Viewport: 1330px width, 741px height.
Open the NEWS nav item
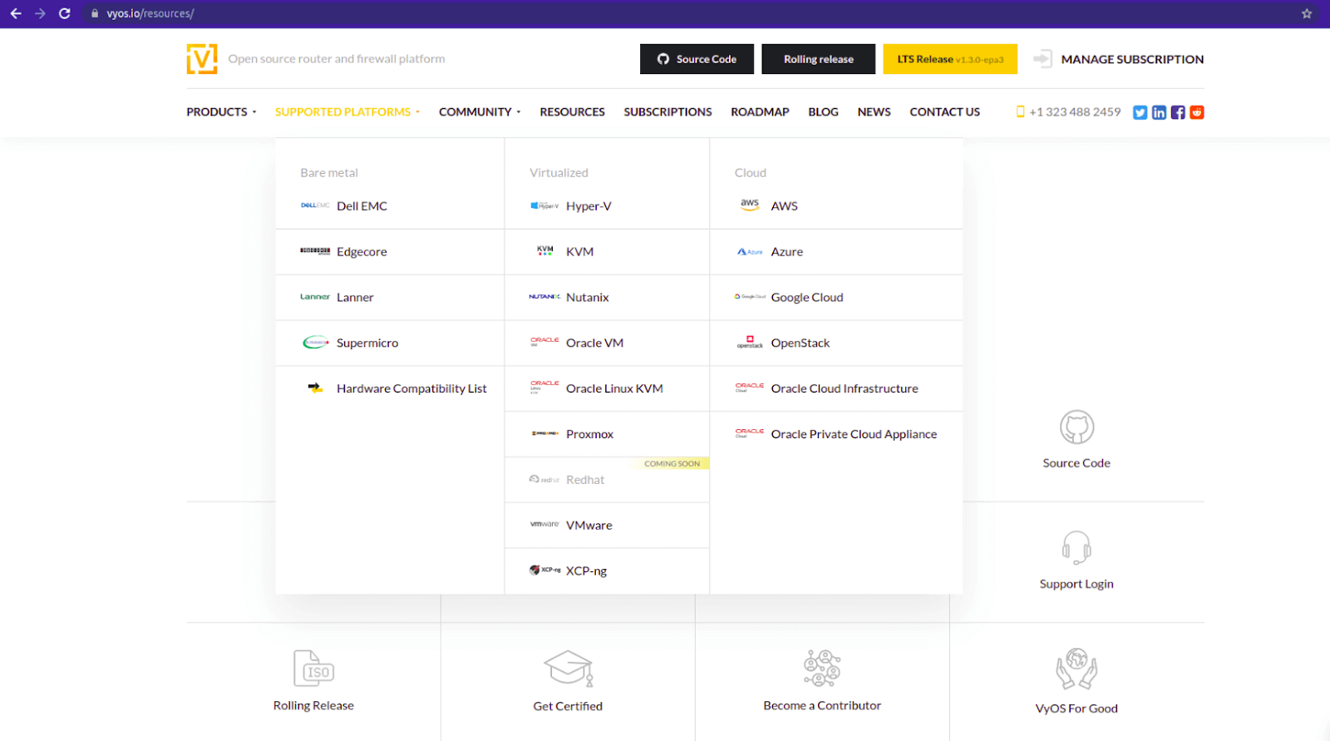874,112
